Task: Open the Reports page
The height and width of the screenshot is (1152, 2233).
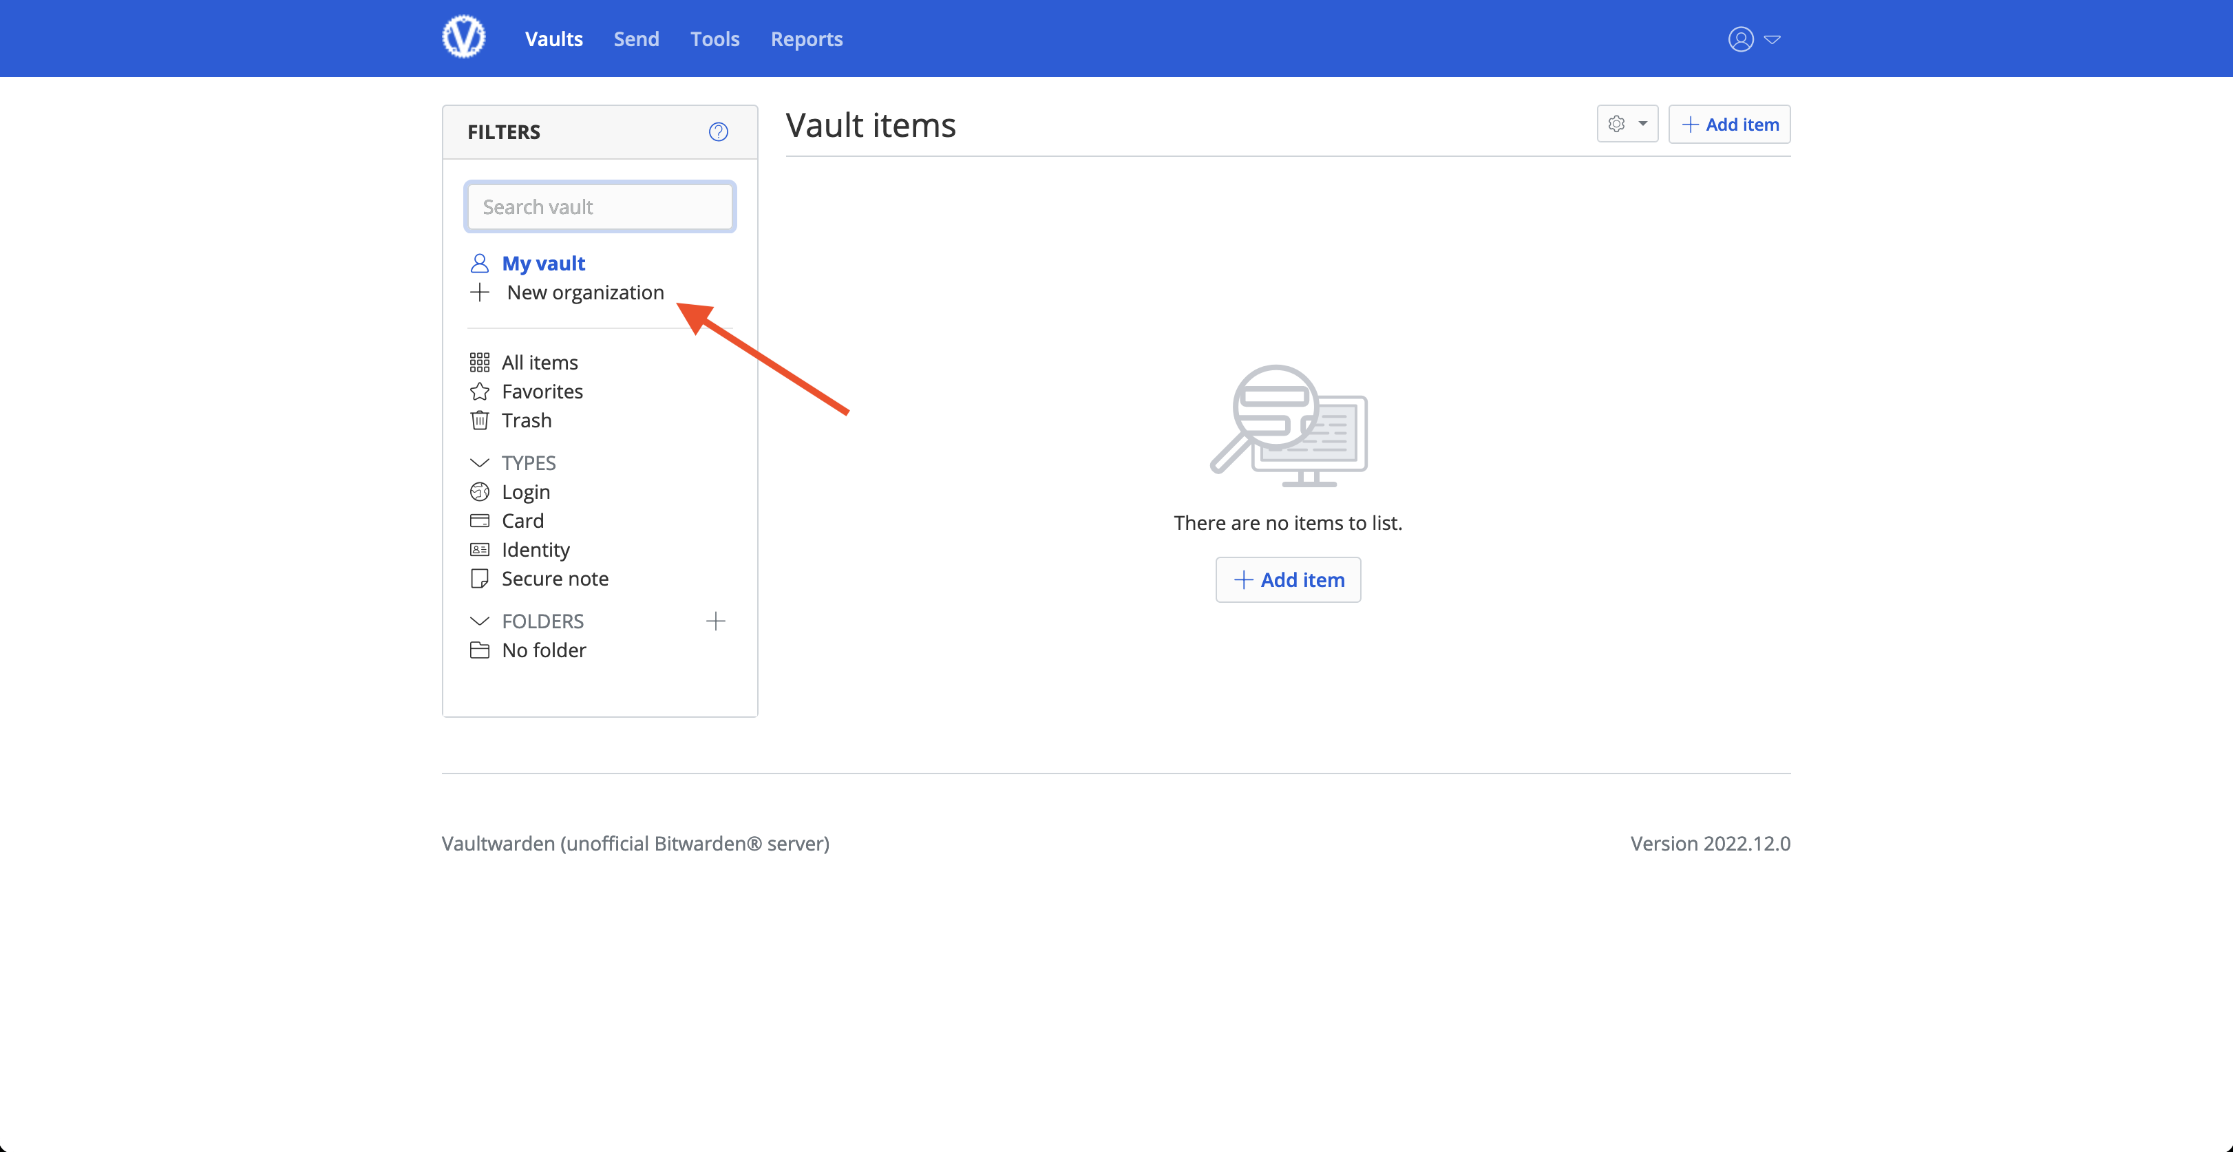Action: click(x=806, y=39)
